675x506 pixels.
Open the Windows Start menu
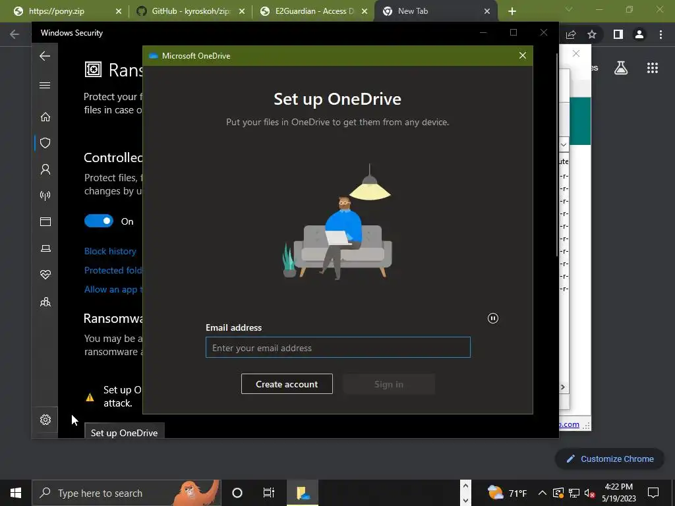16,493
